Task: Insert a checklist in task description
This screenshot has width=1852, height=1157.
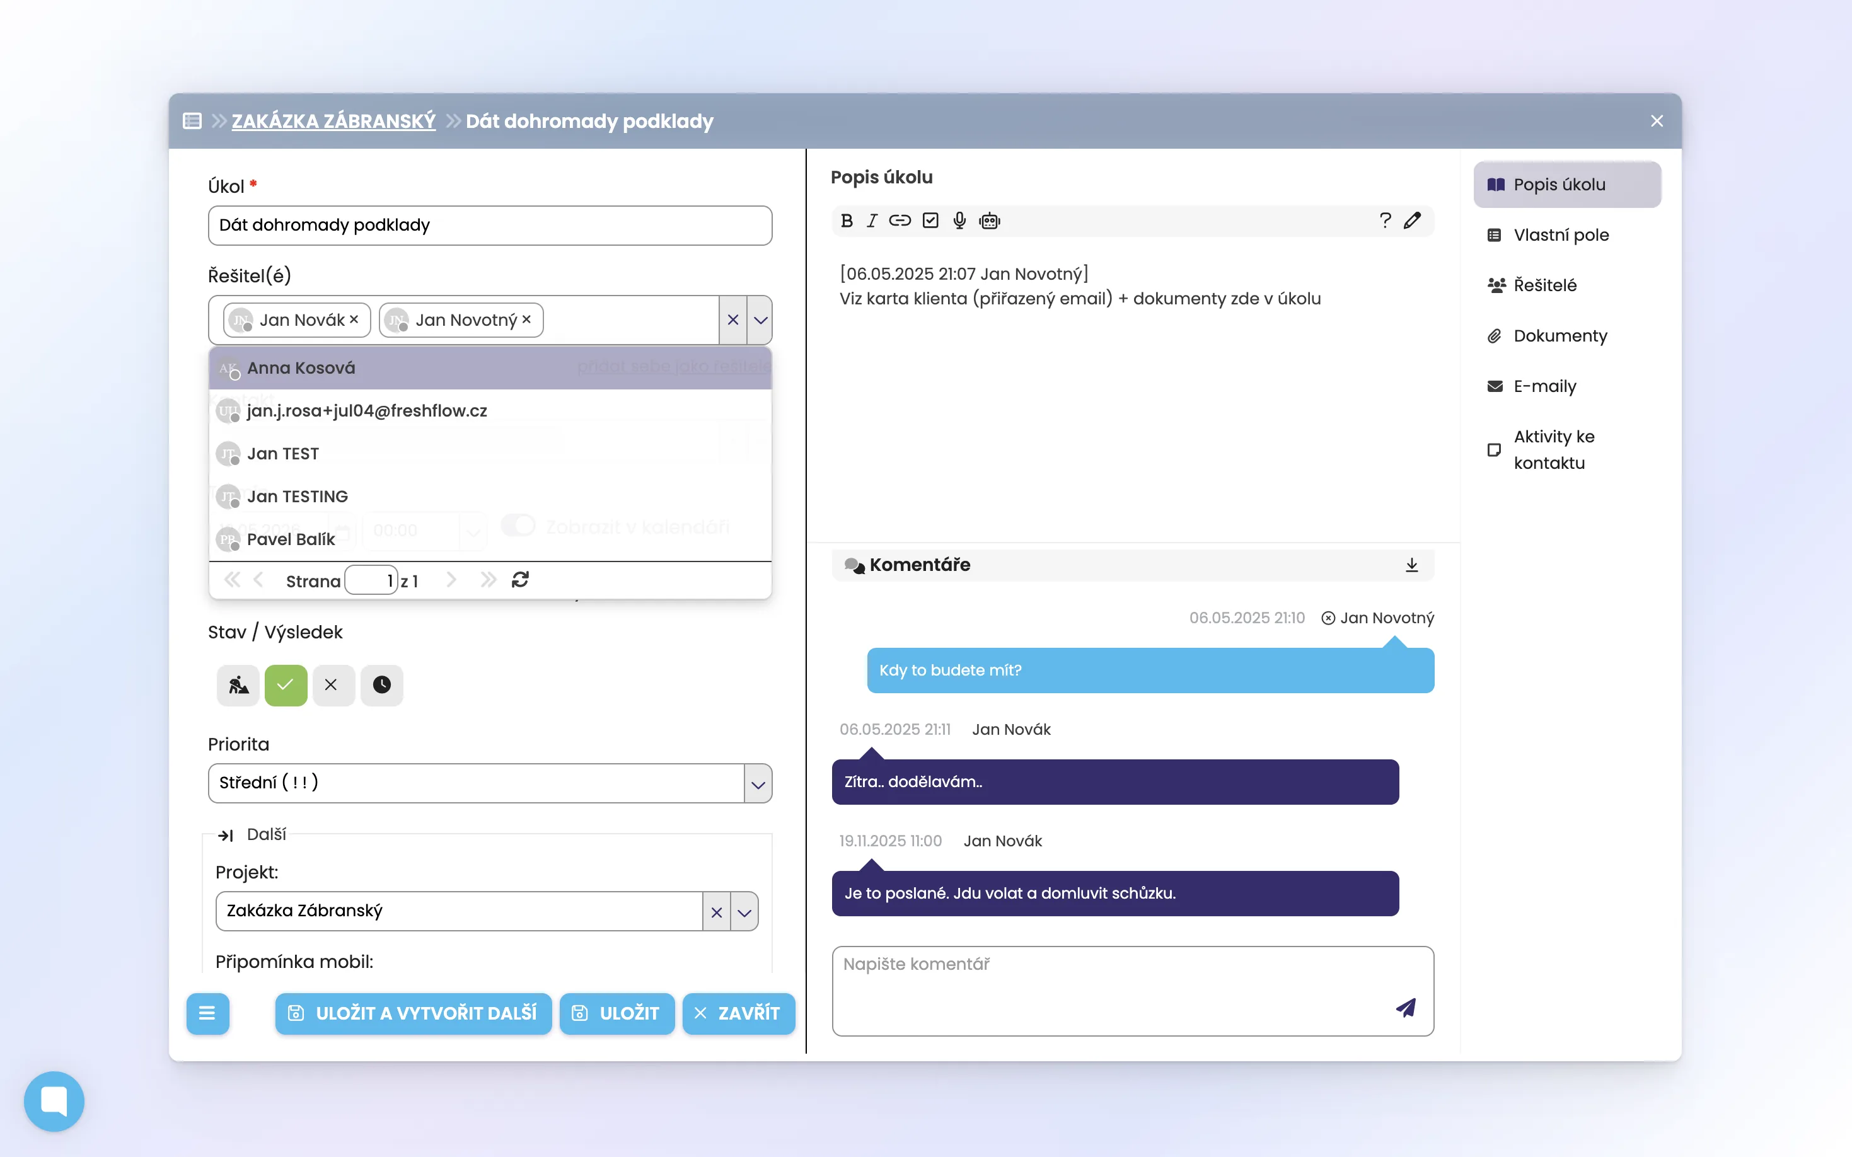Action: [x=930, y=221]
